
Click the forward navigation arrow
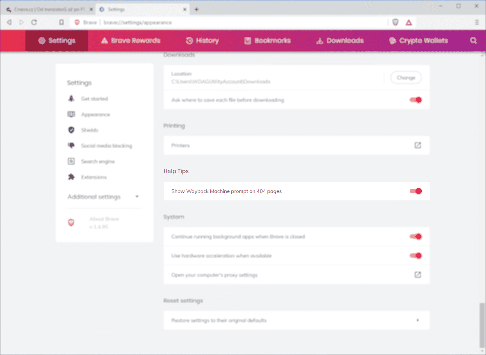22,22
